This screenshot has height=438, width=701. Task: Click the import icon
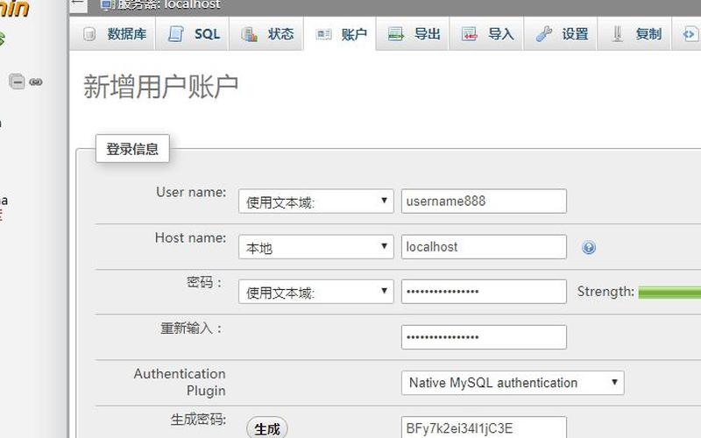pyautogui.click(x=469, y=34)
